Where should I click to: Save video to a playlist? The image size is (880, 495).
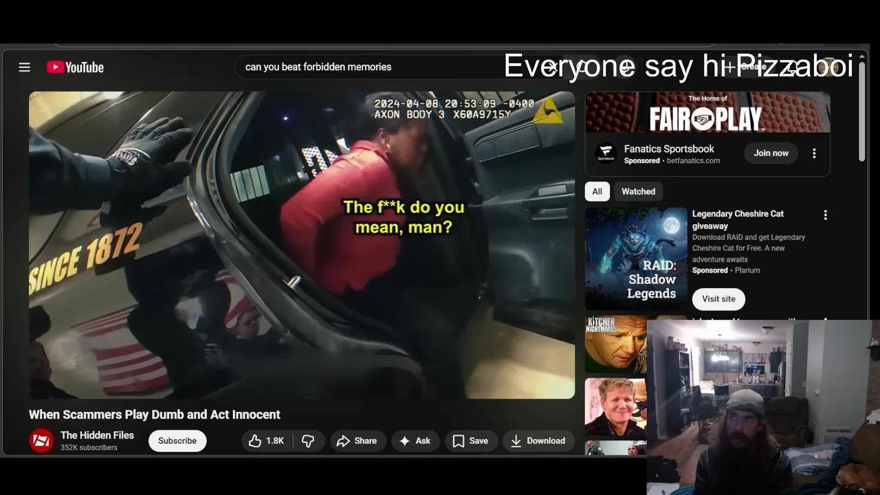click(x=471, y=441)
